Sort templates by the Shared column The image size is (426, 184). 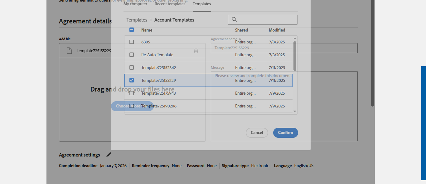pos(242,30)
